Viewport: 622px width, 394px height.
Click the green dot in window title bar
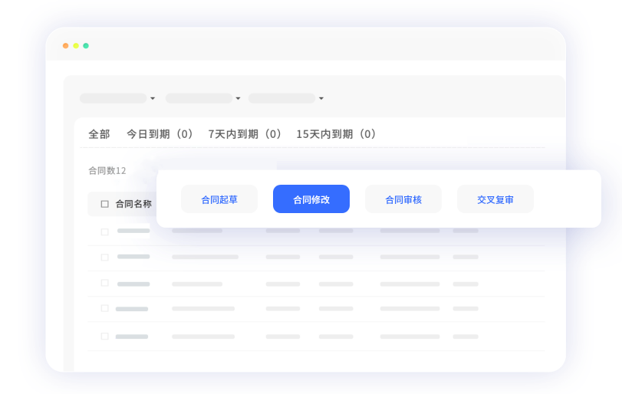click(x=86, y=46)
